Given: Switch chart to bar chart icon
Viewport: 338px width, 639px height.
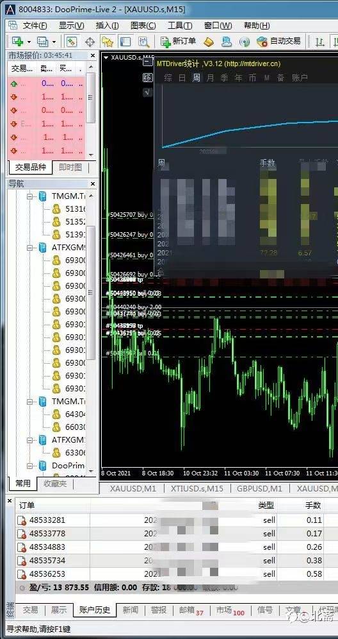Looking at the screenshot, I should point(321,42).
